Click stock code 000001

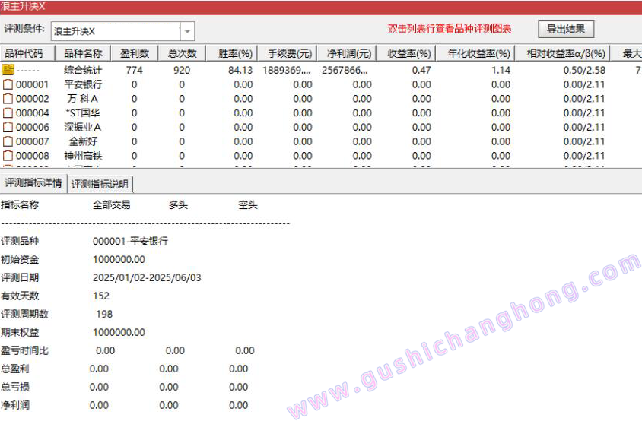(x=33, y=84)
